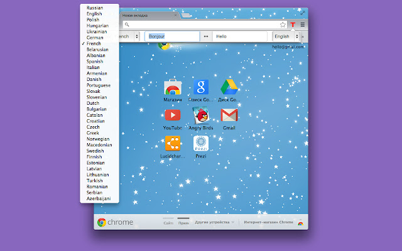Bookmark page with the star icon
402x251 pixels.
point(283,24)
